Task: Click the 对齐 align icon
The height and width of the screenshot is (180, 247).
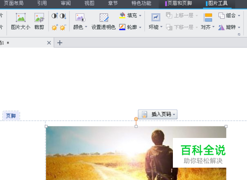Action: pos(208,17)
